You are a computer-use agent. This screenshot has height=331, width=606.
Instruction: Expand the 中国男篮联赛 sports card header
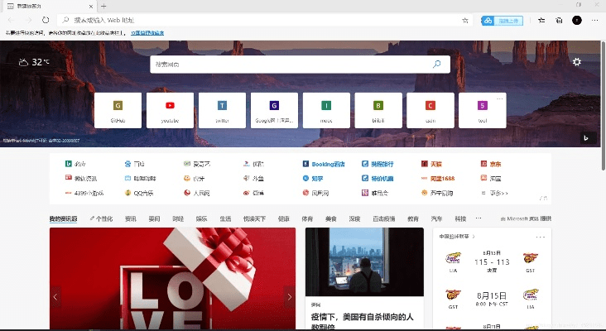click(x=457, y=237)
